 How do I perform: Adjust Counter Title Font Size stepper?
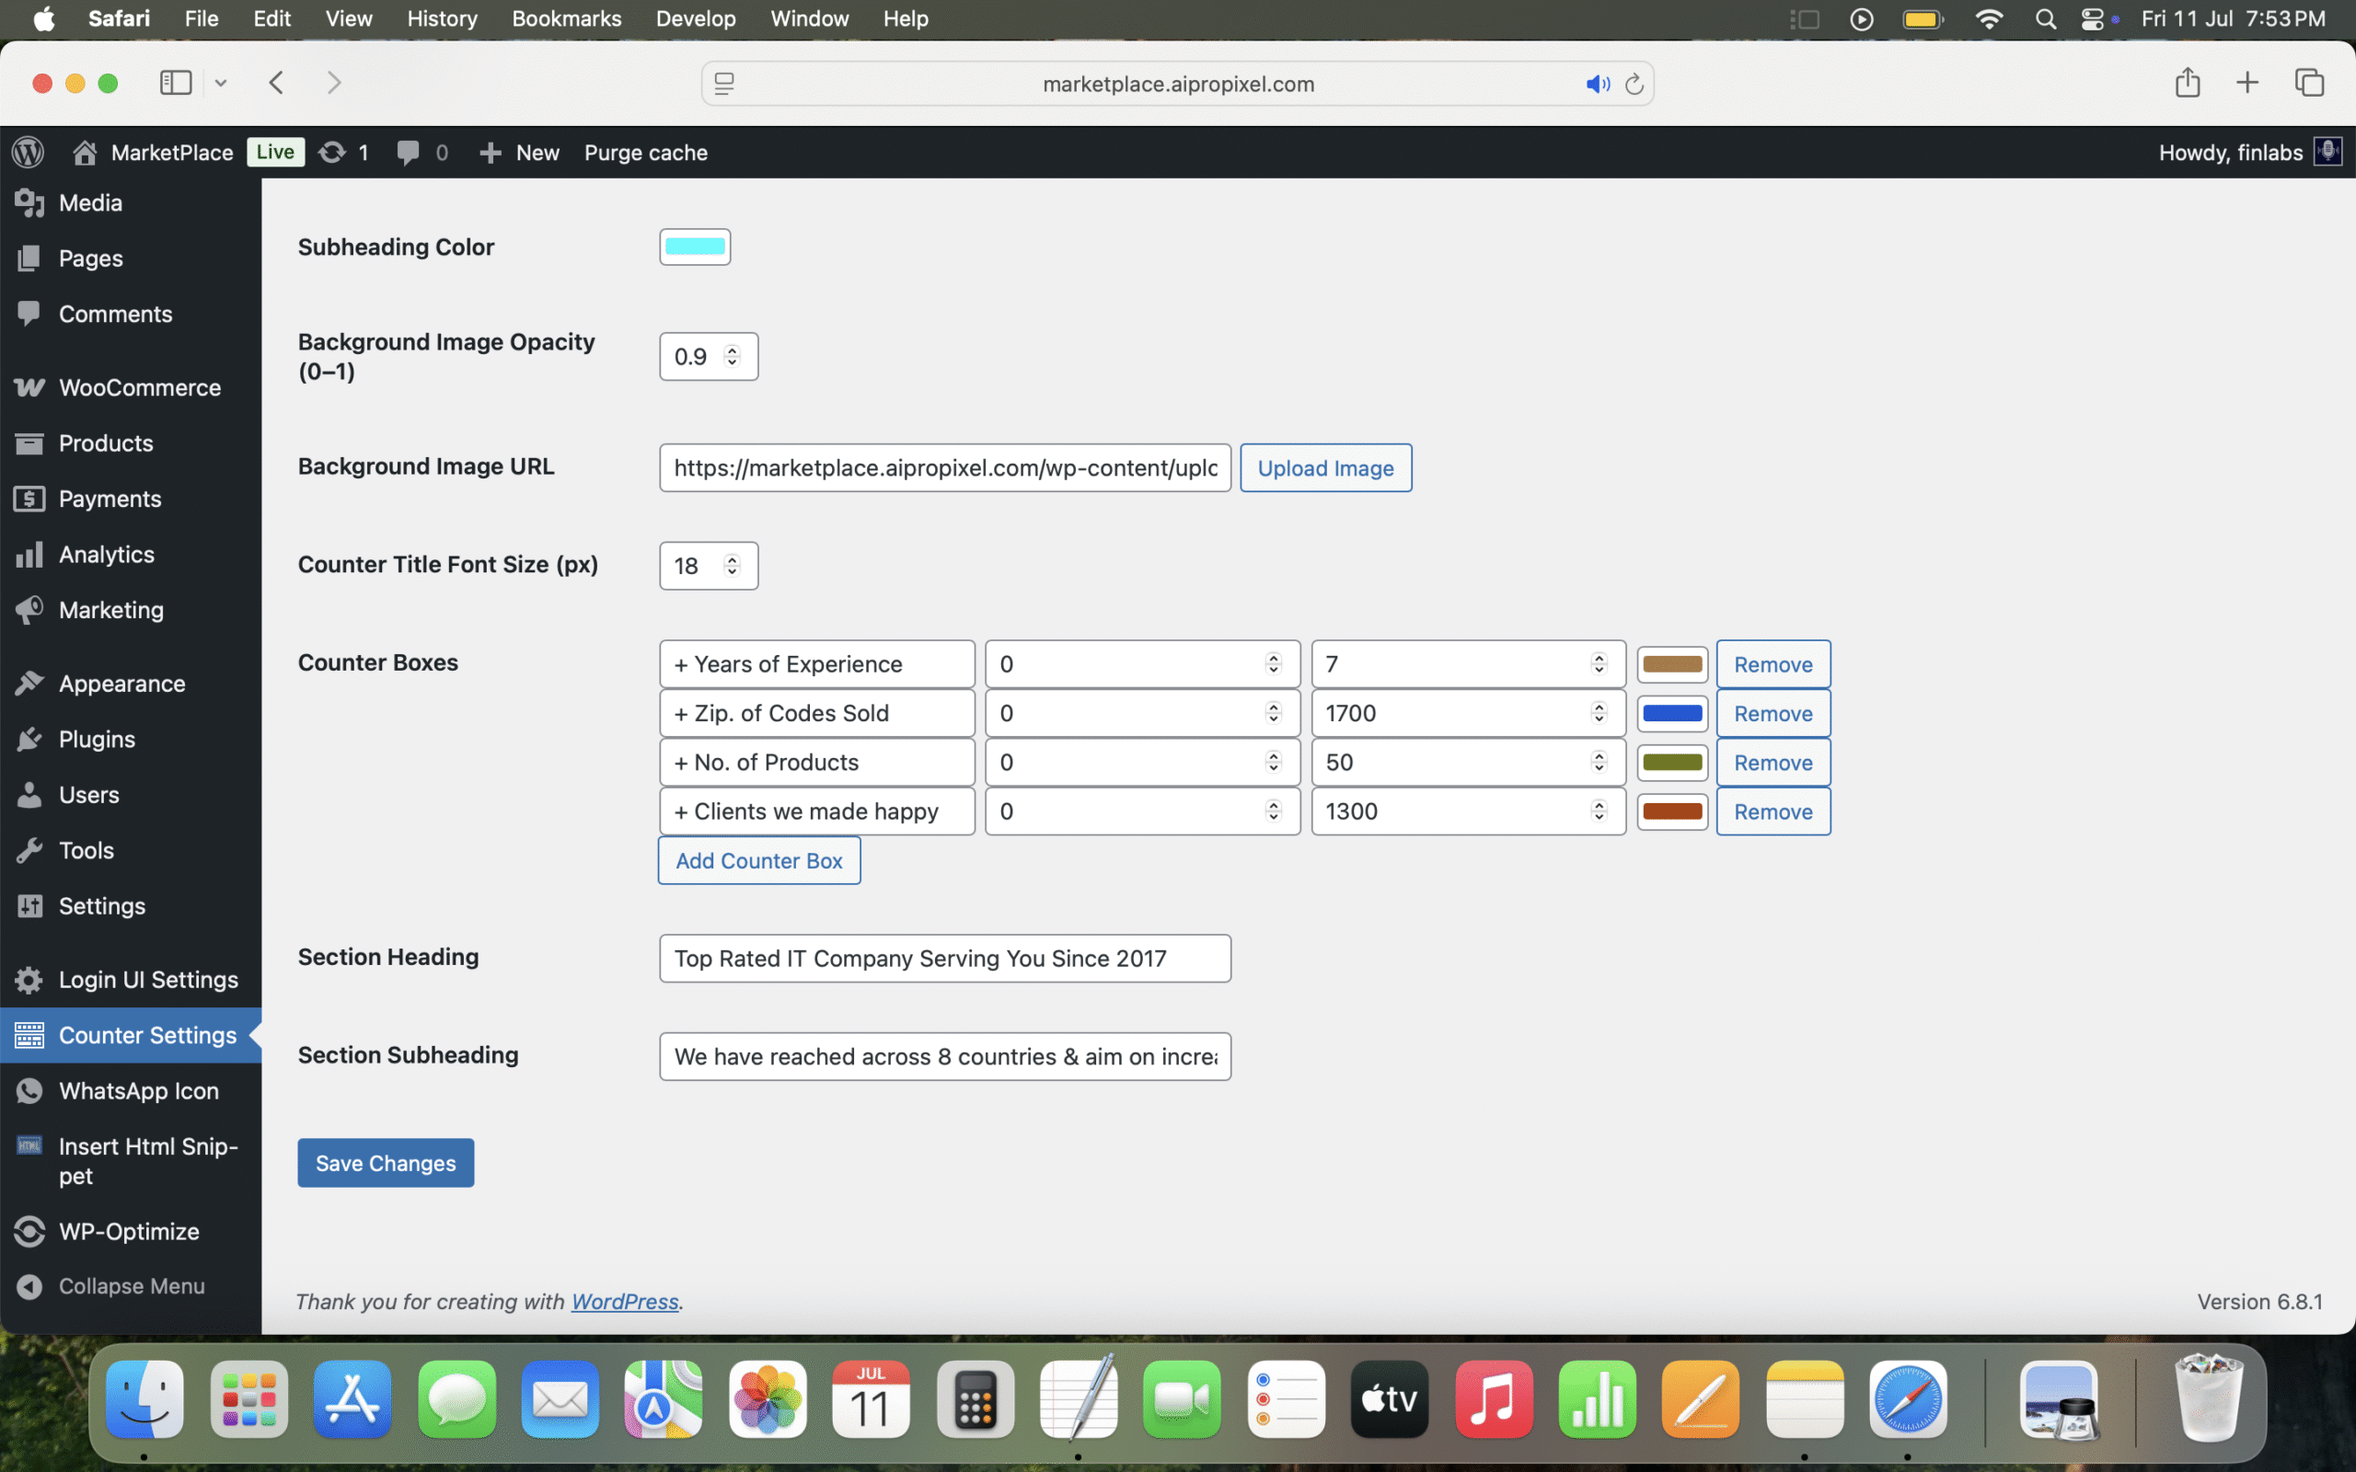pos(733,566)
